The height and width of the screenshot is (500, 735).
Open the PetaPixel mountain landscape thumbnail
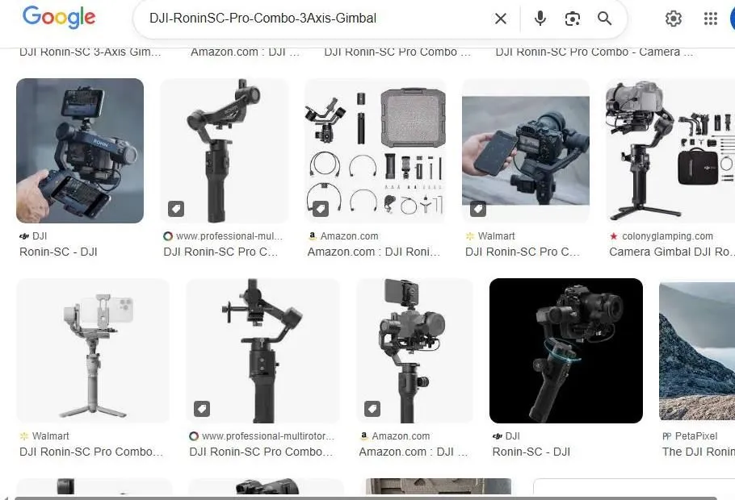(697, 351)
